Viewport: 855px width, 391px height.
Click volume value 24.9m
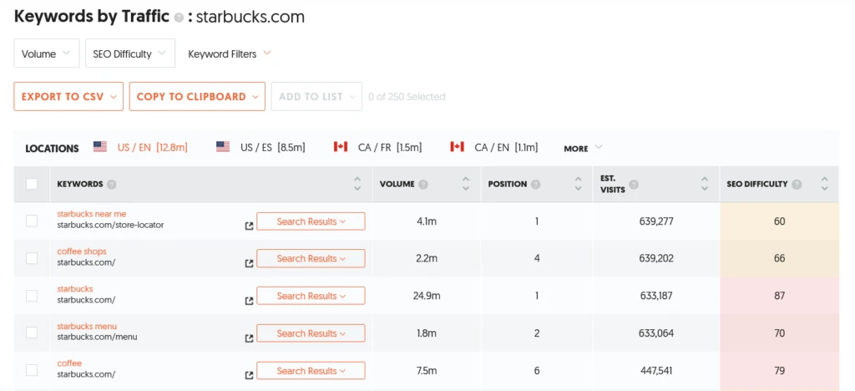(427, 296)
